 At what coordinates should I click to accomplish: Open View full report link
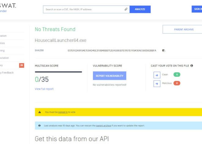tap(44, 89)
